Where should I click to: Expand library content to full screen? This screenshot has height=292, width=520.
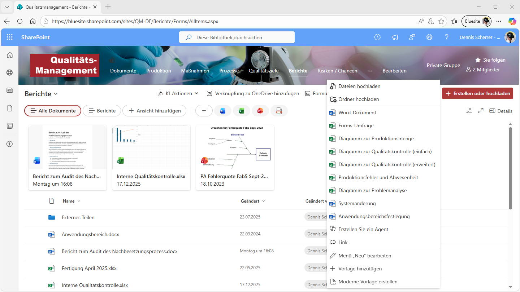[x=481, y=111]
